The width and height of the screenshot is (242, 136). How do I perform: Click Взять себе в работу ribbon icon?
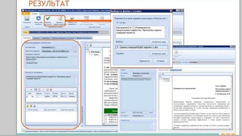(x=38, y=19)
